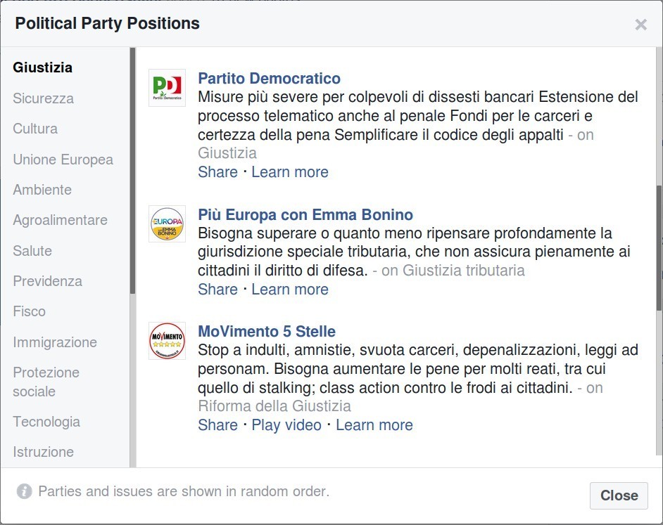663x525 pixels.
Task: Click the MoVimento 5 Stelle logo
Action: (168, 341)
